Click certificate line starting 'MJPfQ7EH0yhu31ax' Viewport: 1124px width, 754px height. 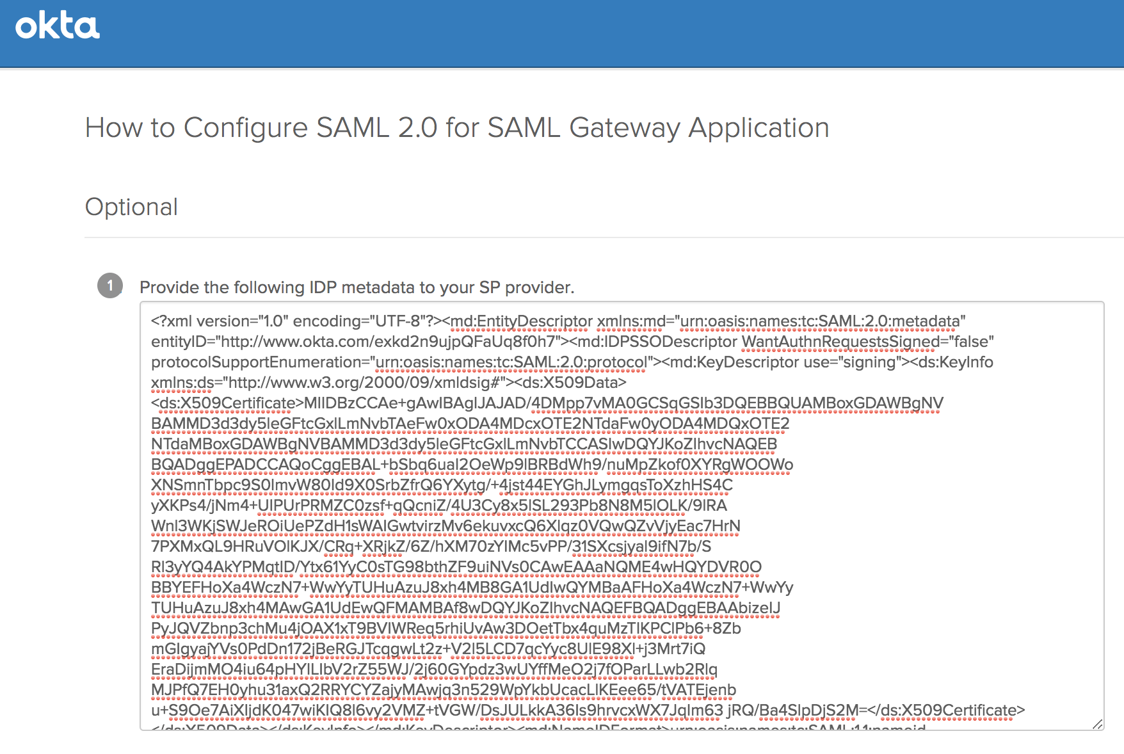coord(443,690)
